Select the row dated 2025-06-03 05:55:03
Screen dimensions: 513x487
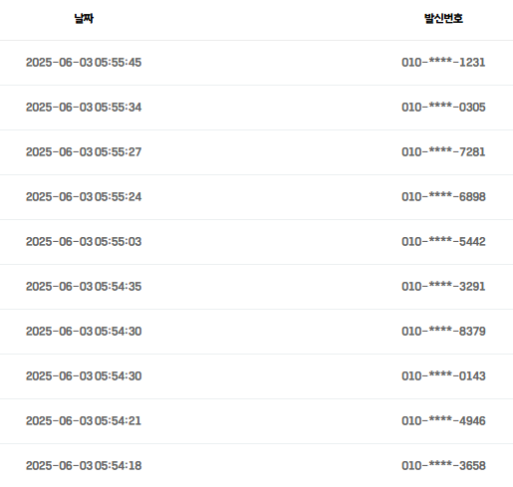256,242
